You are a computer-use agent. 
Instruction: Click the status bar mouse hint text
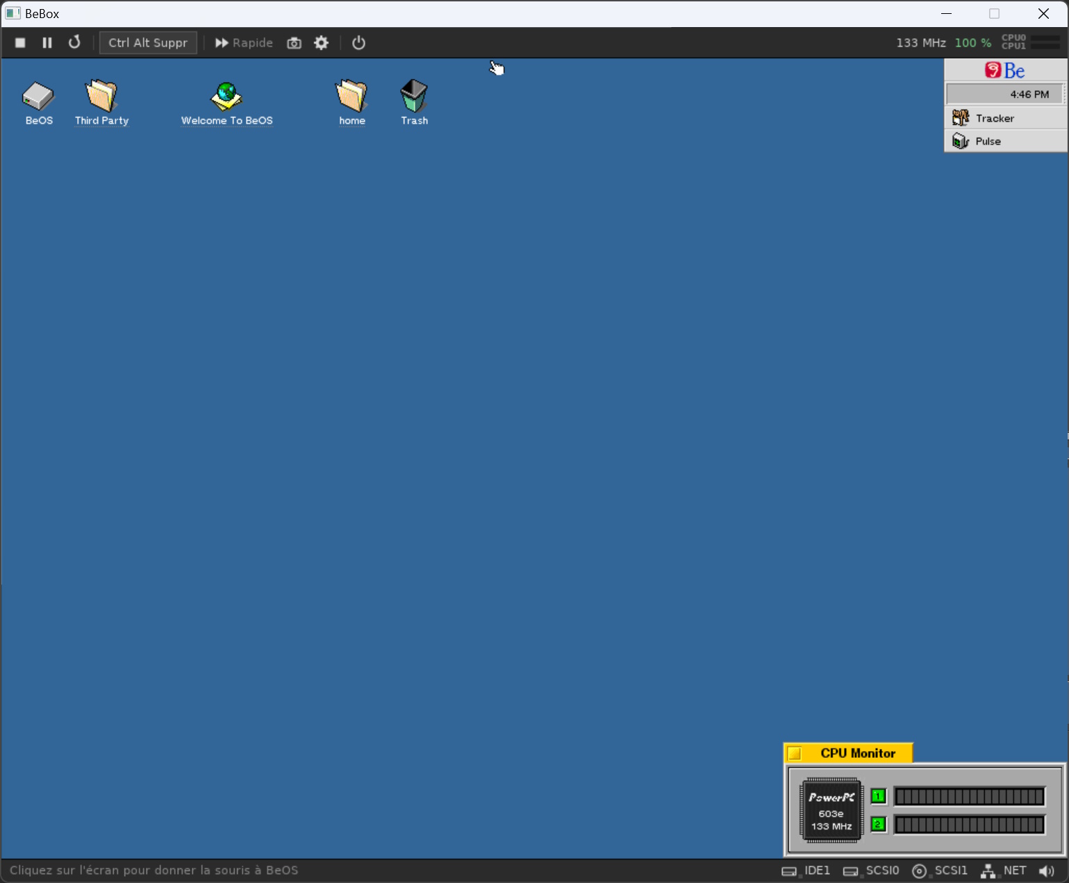tap(154, 870)
